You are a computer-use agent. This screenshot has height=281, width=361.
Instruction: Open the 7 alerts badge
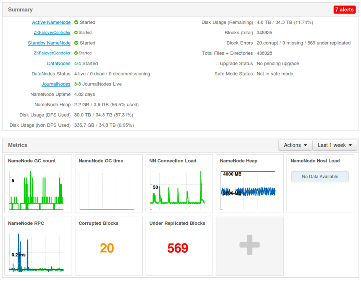coord(344,10)
